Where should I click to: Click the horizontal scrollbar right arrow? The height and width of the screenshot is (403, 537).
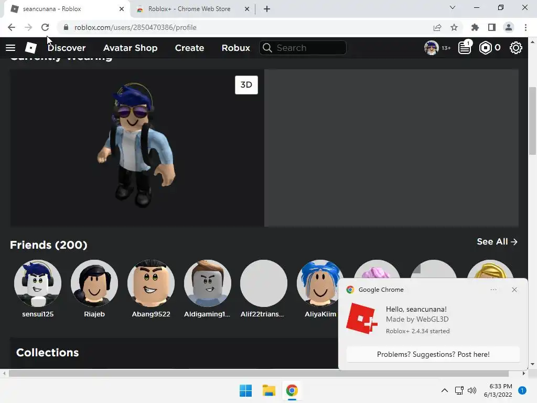[524, 374]
